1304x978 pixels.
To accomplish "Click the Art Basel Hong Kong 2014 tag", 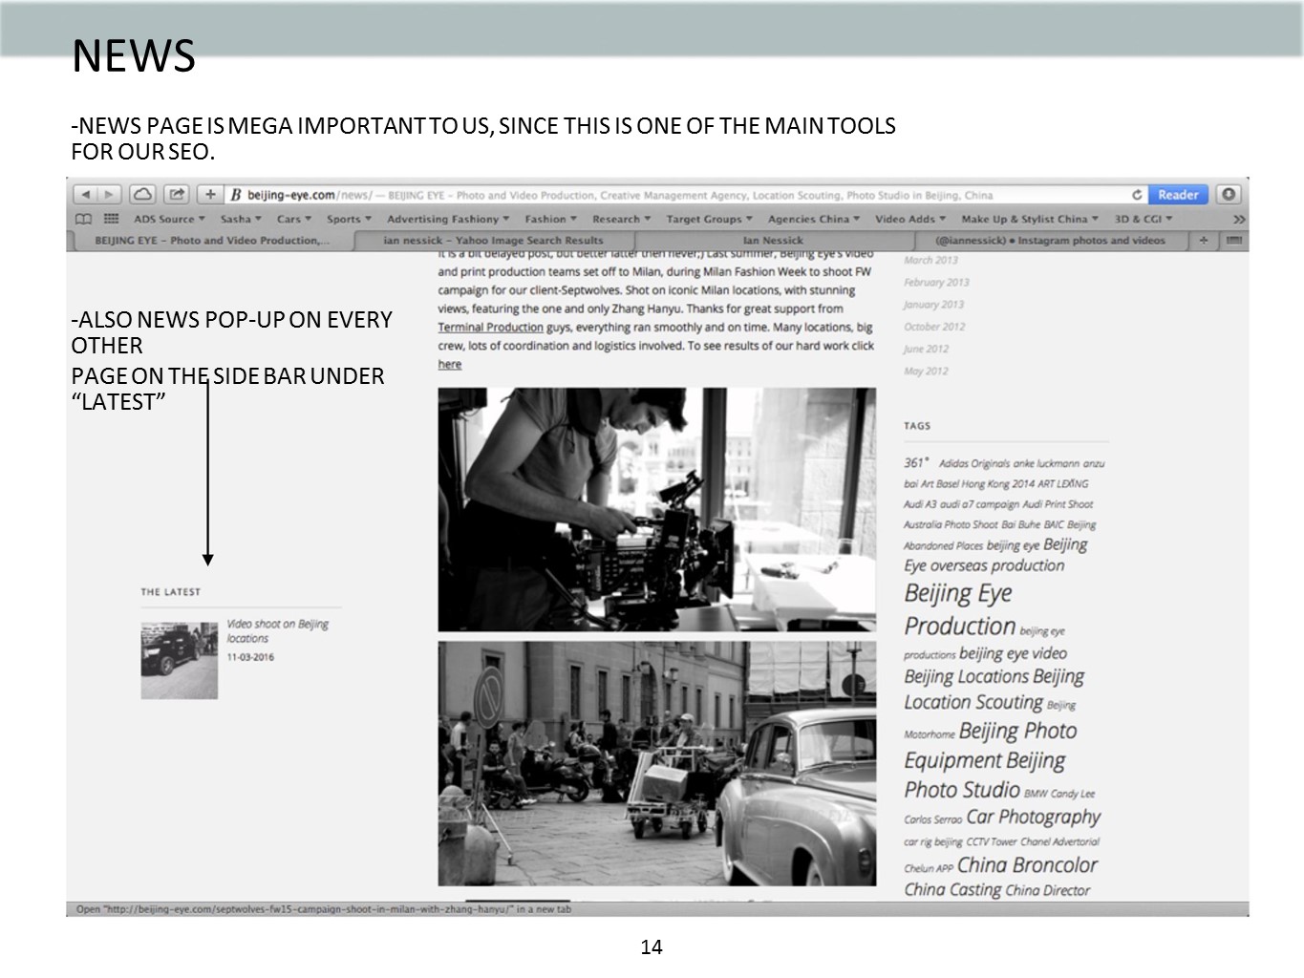I will tap(979, 483).
